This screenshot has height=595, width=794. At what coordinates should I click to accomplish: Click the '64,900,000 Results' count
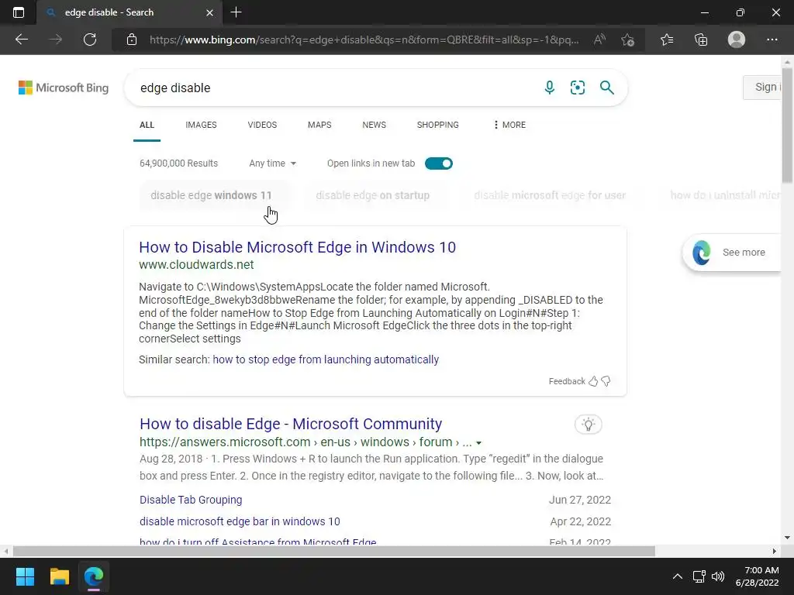point(179,163)
